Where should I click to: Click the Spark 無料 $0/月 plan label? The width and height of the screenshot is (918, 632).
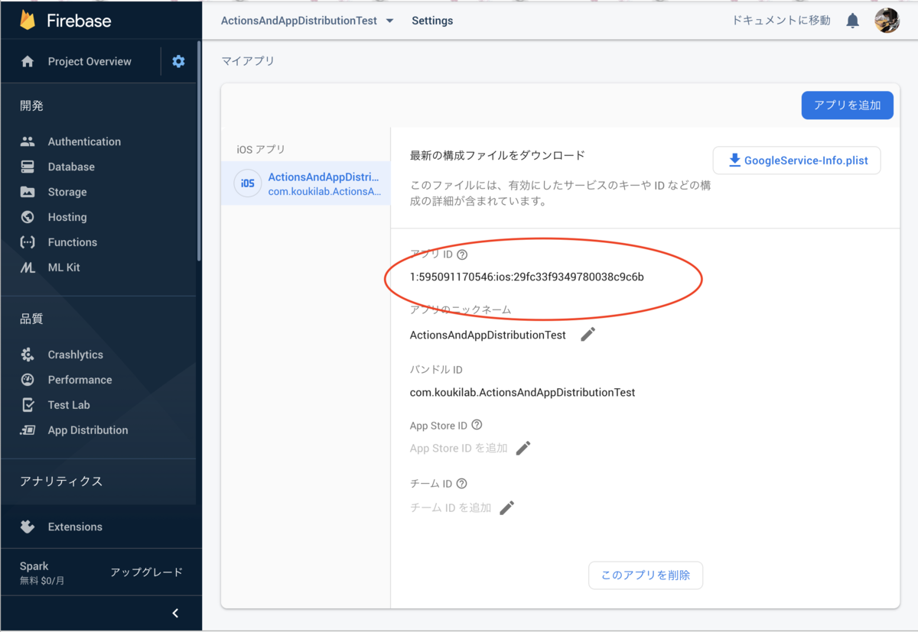(x=42, y=573)
